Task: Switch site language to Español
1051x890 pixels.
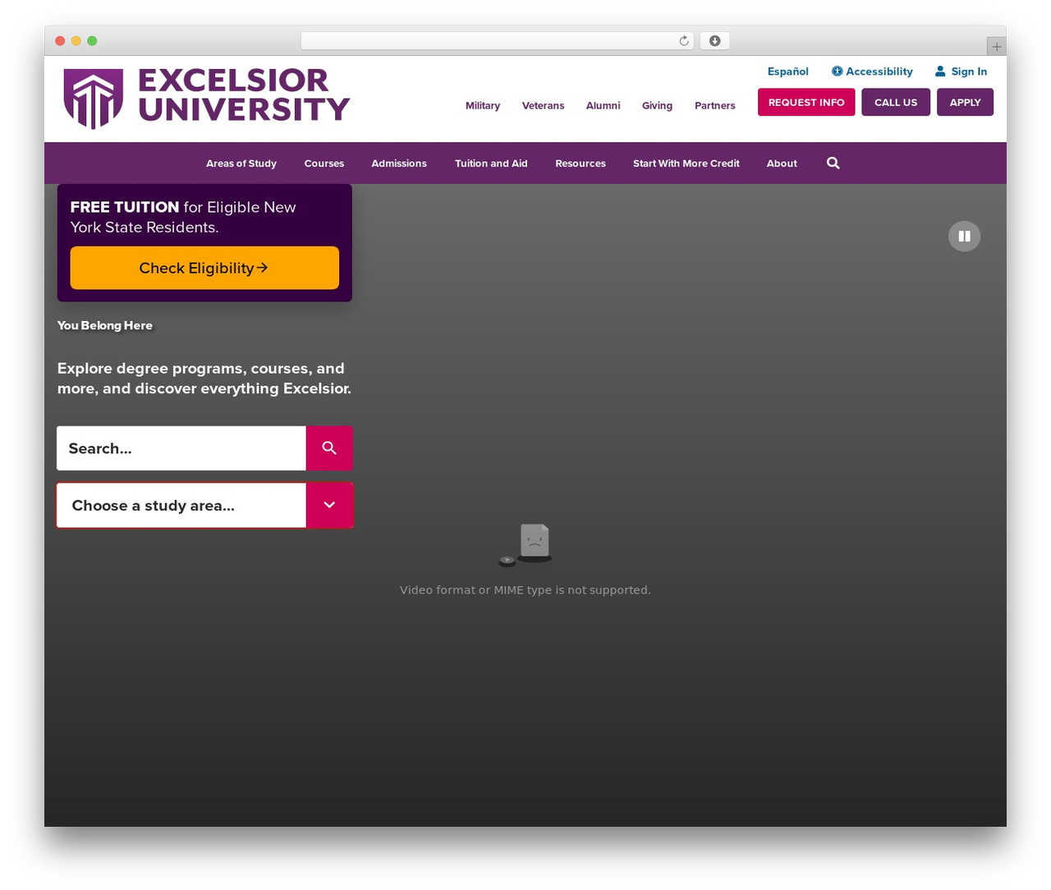Action: click(x=788, y=71)
